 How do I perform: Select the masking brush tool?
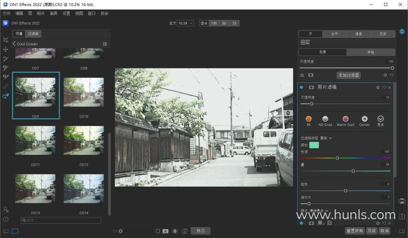[6, 59]
